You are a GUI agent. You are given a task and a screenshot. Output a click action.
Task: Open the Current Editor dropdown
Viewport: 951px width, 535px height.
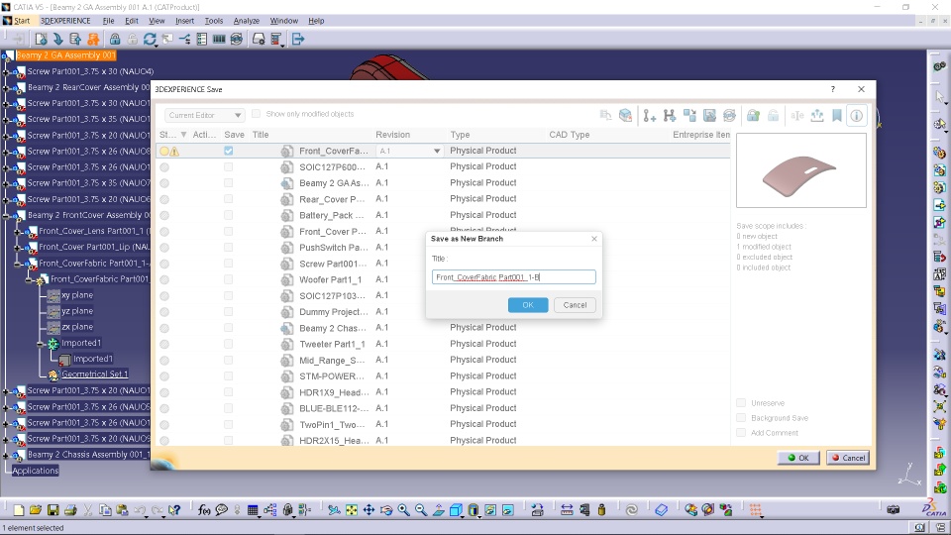[x=204, y=115]
